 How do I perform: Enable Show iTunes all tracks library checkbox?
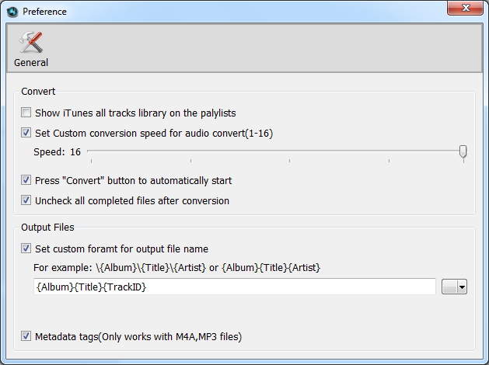(26, 113)
